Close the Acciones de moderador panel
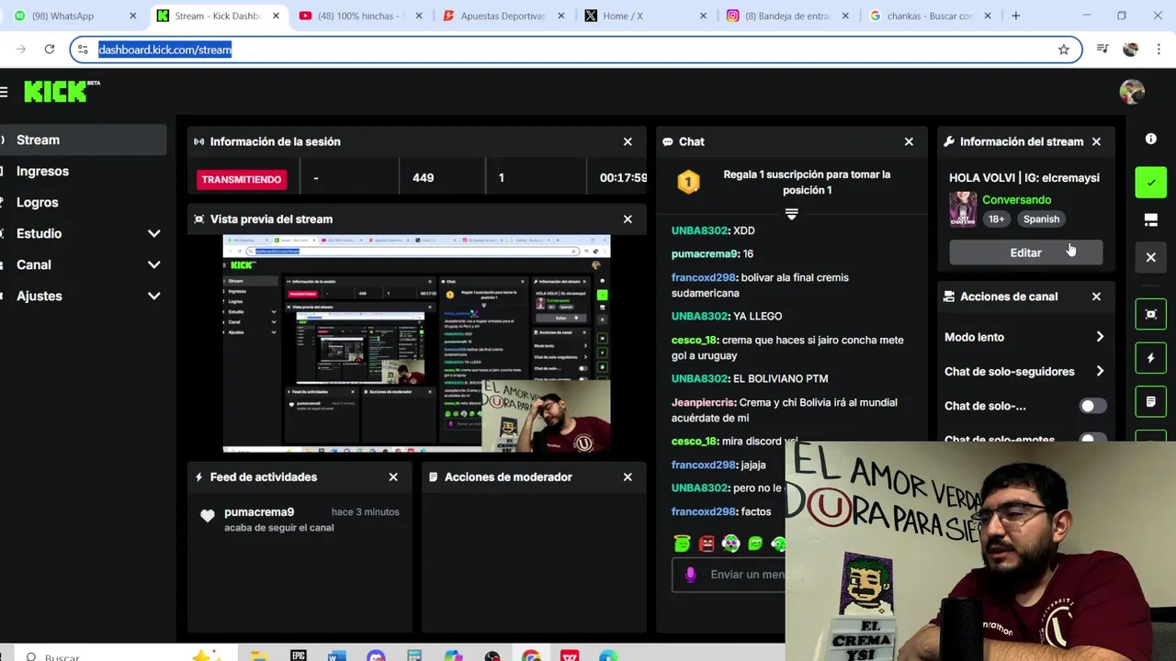The image size is (1176, 661). [628, 477]
